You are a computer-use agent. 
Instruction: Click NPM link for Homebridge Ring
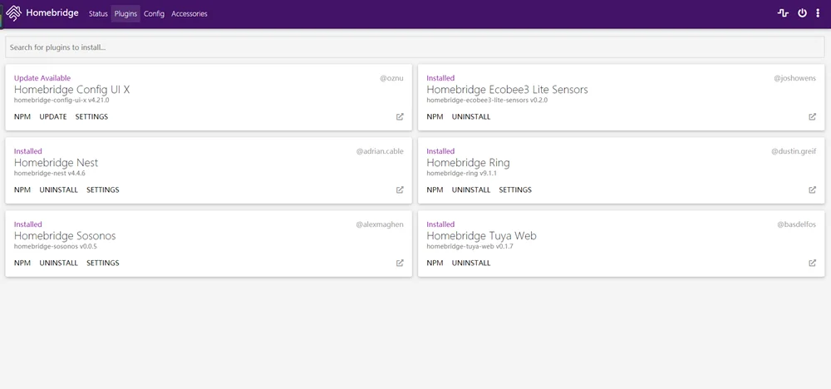coord(435,190)
